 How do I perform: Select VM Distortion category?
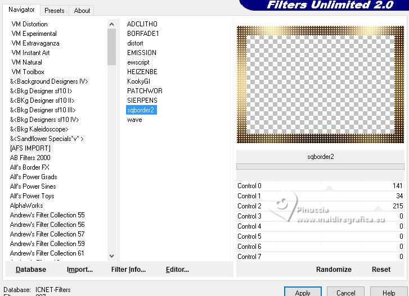[x=29, y=24]
